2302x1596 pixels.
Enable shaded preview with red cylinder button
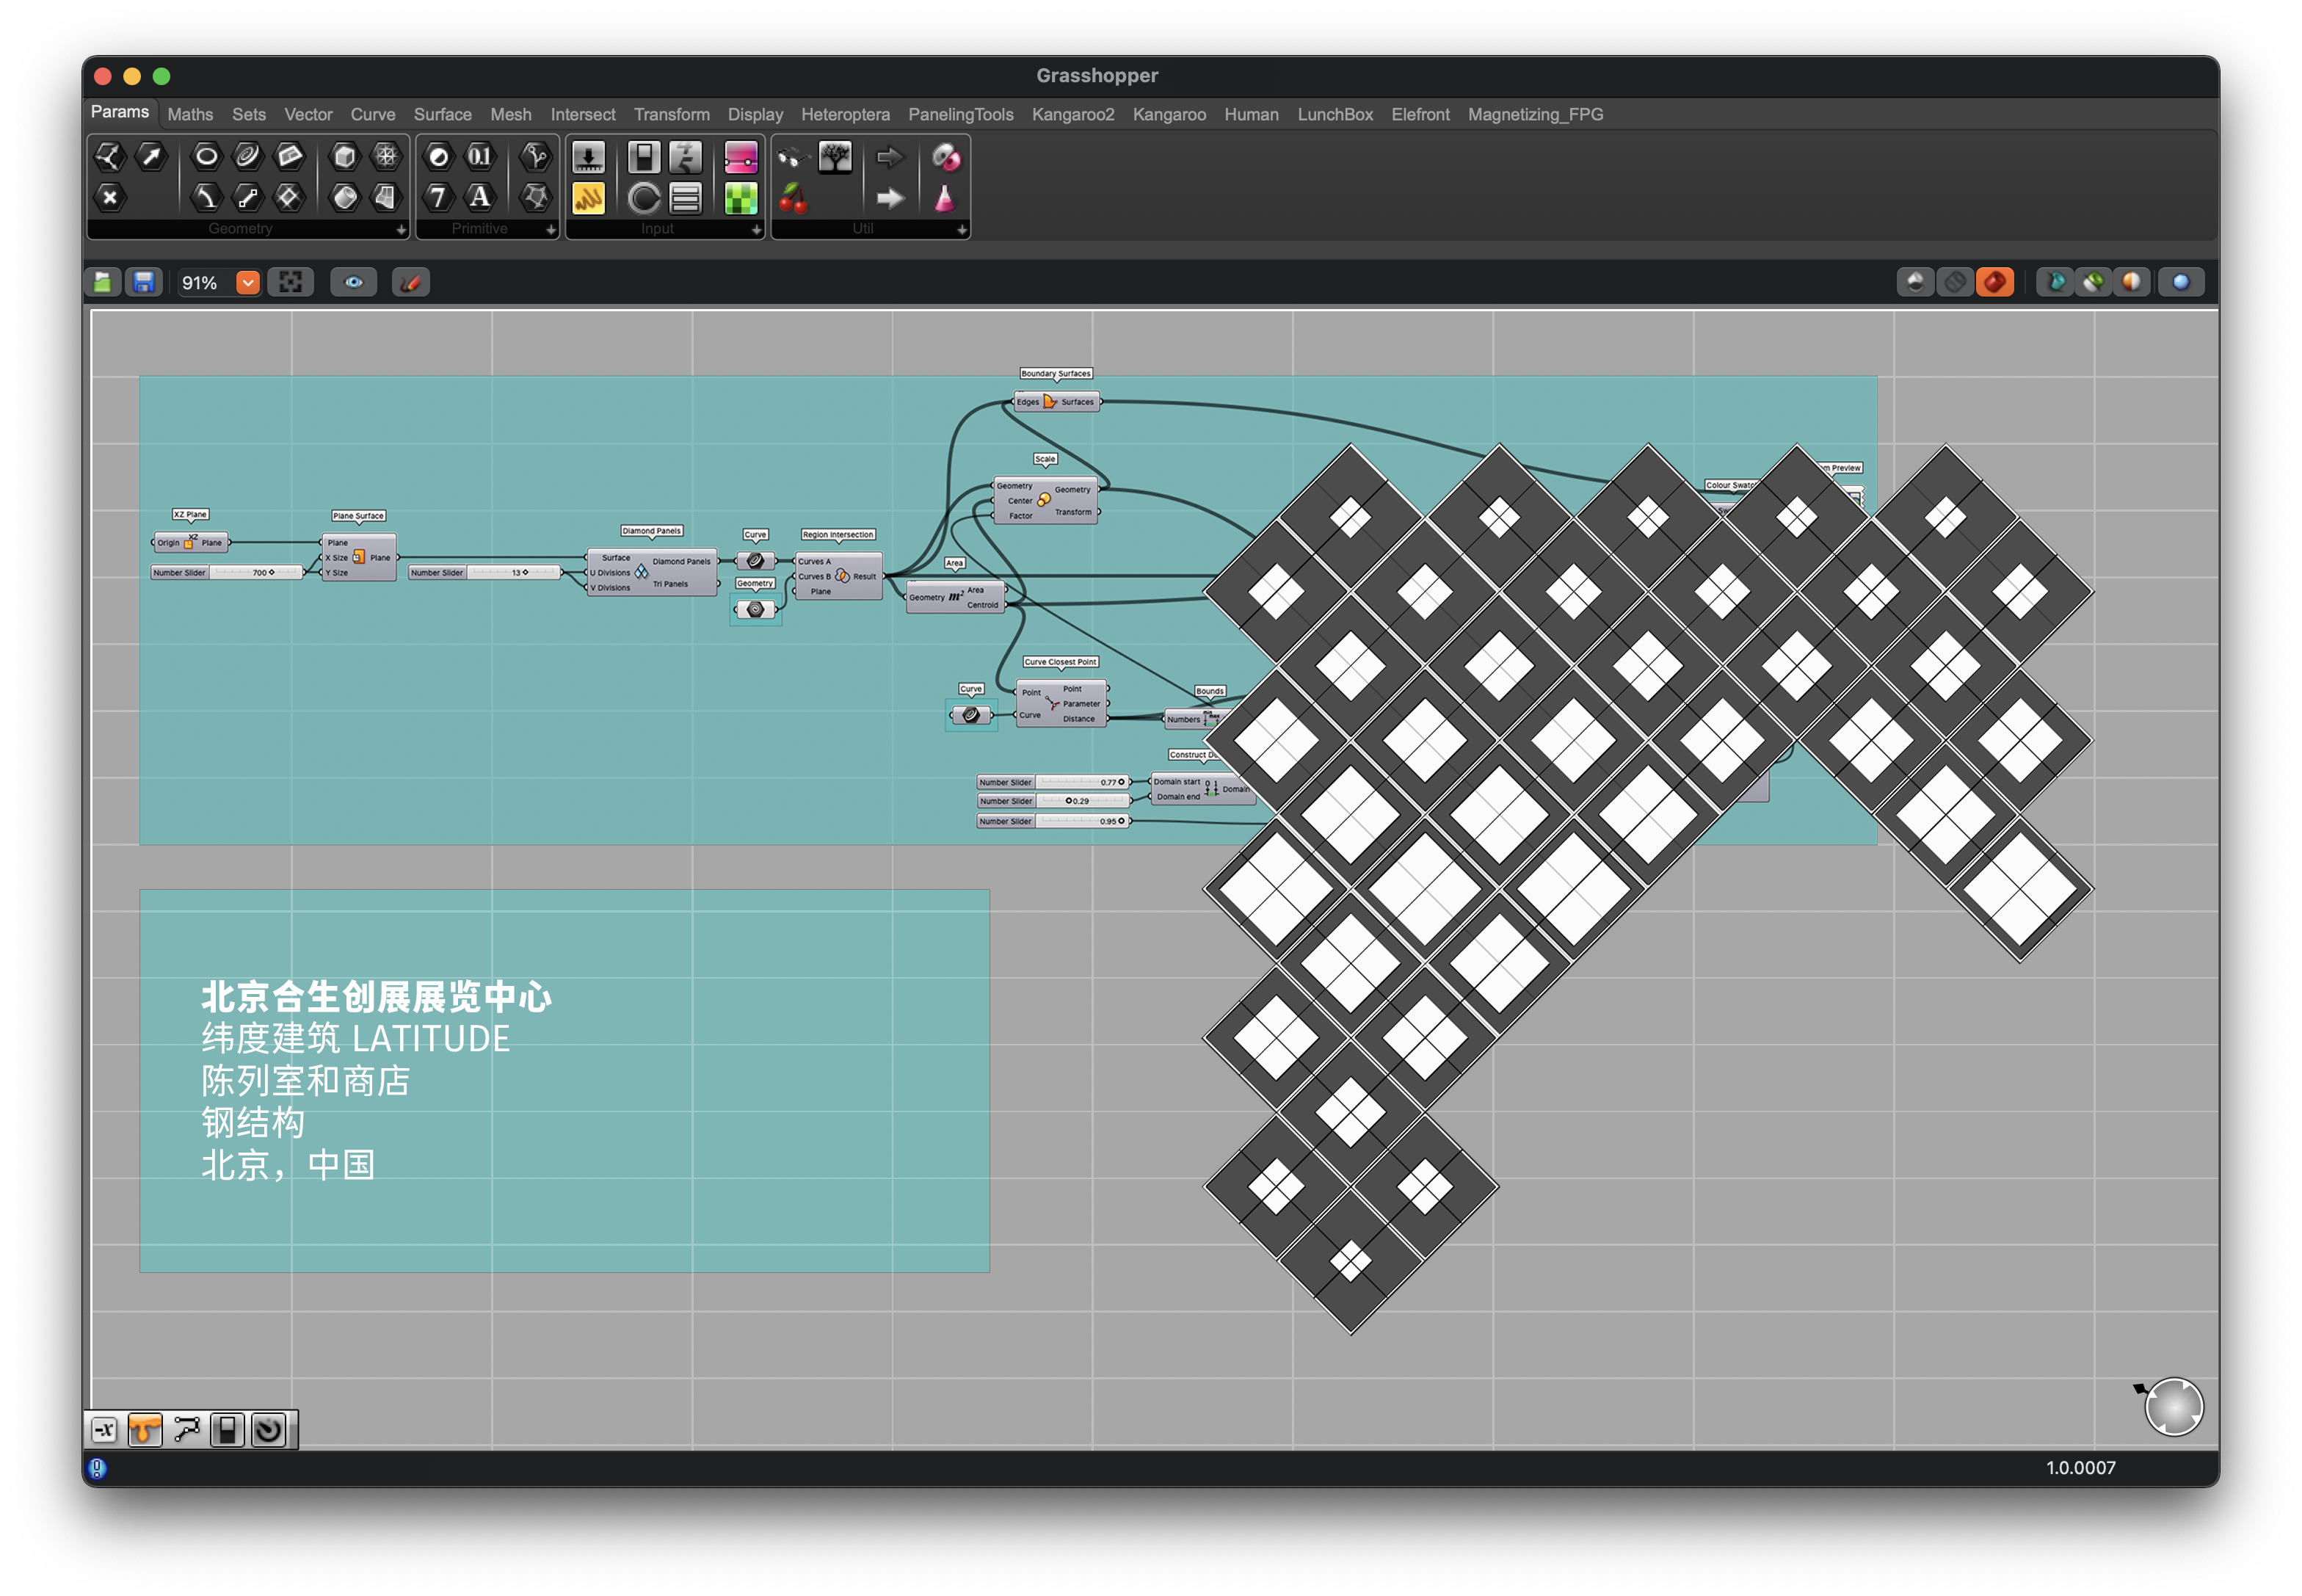[1994, 283]
